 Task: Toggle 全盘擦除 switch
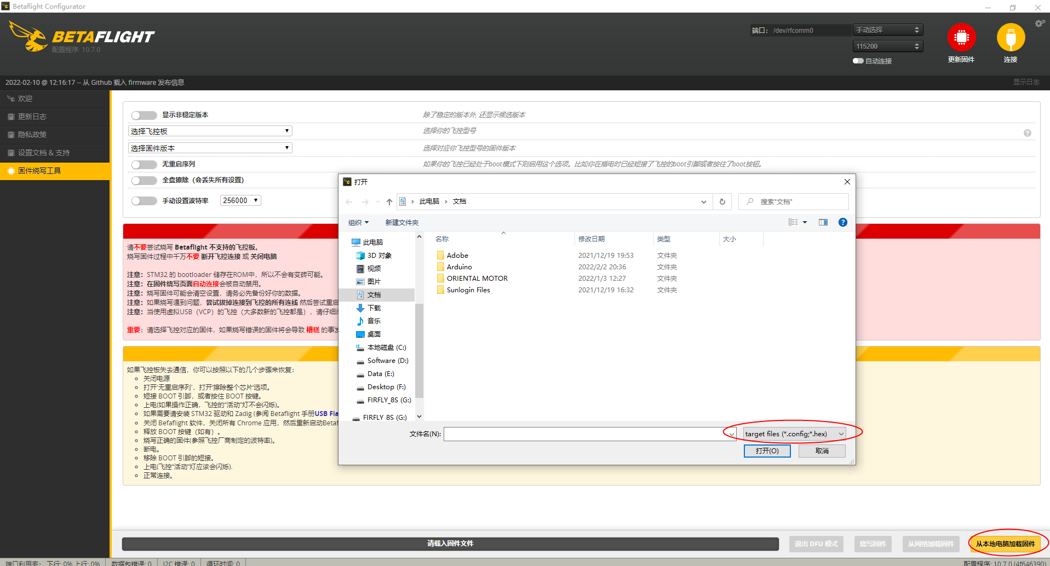pos(144,180)
